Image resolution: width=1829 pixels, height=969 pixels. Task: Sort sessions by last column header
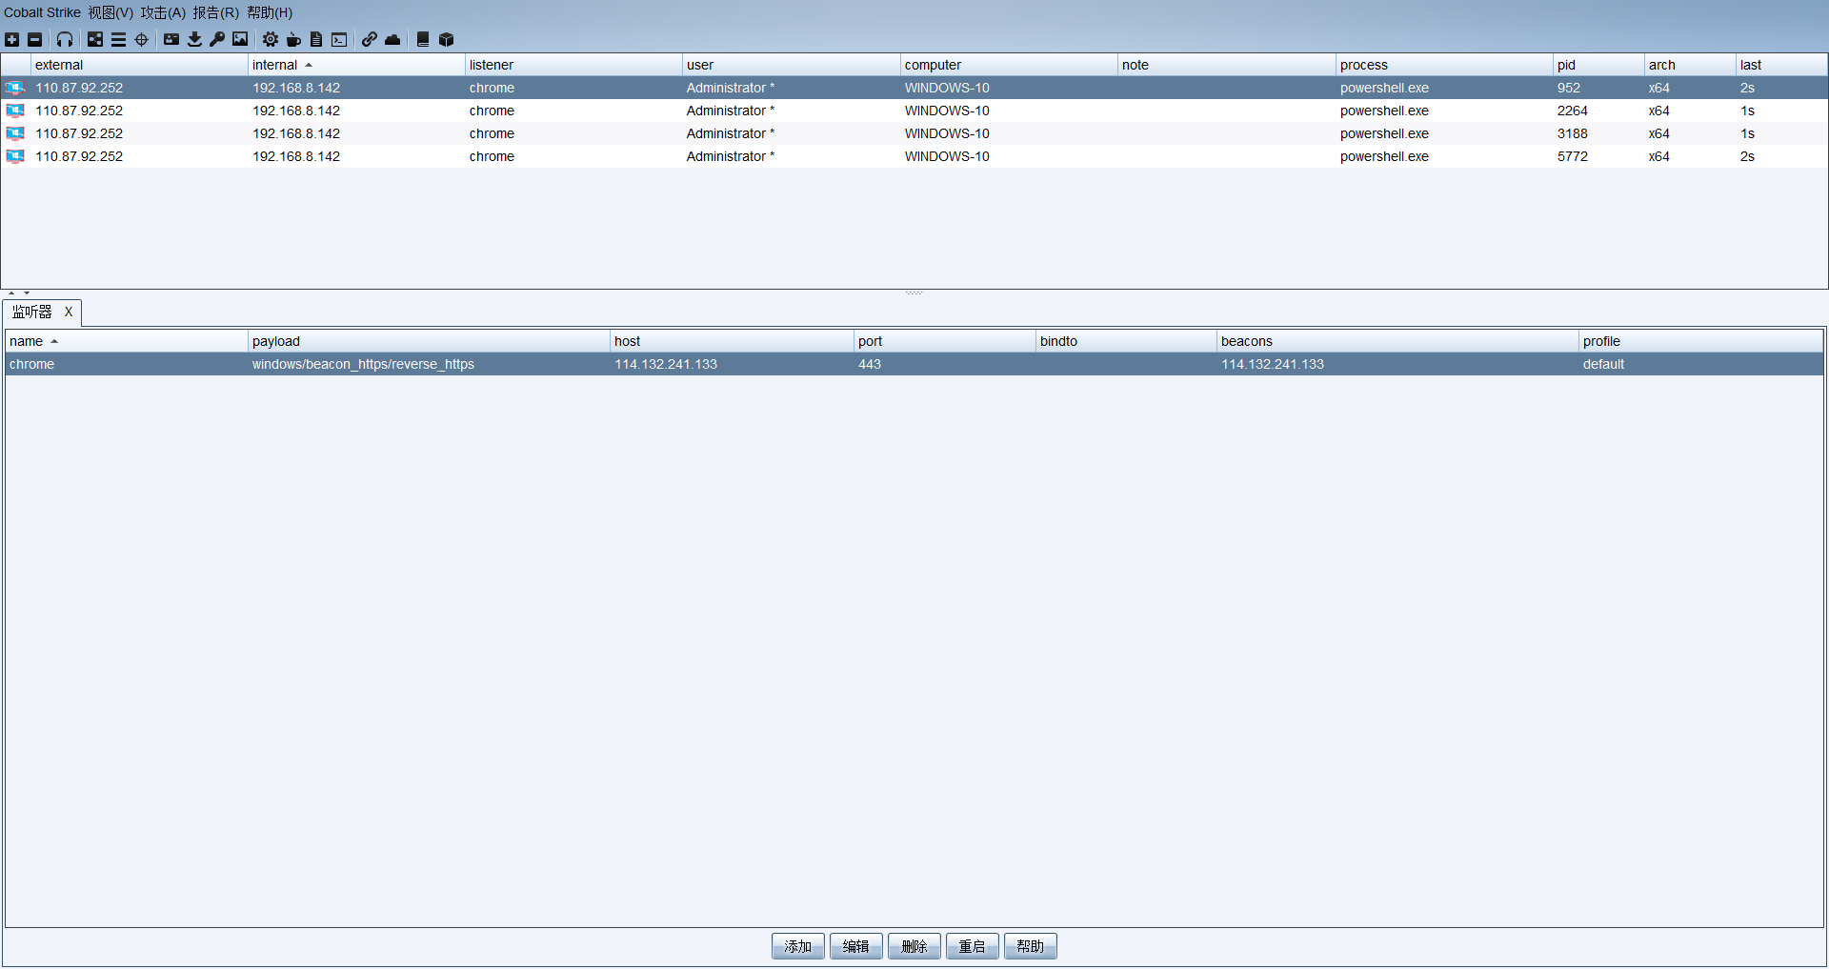[x=1781, y=65]
